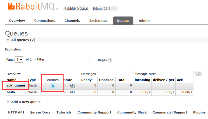
Task: Click the RabbitMQ 3.8.8 version badge
Action: [x=76, y=8]
